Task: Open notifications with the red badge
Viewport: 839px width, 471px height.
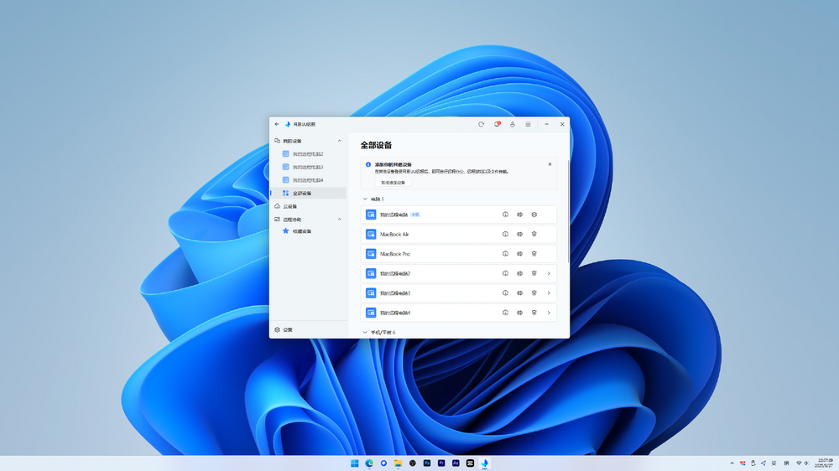Action: (x=497, y=124)
